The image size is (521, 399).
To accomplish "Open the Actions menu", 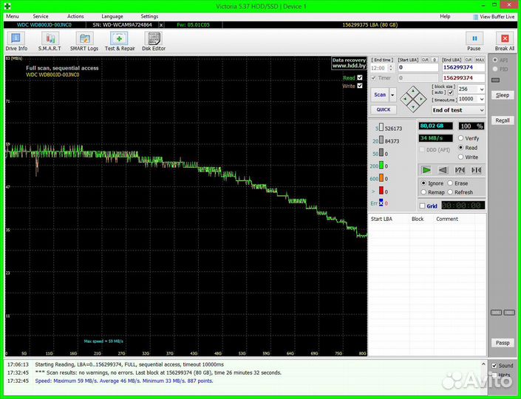I will point(75,16).
